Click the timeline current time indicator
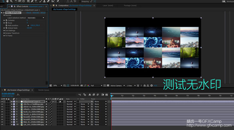This screenshot has height=130, width=234. [111, 96]
